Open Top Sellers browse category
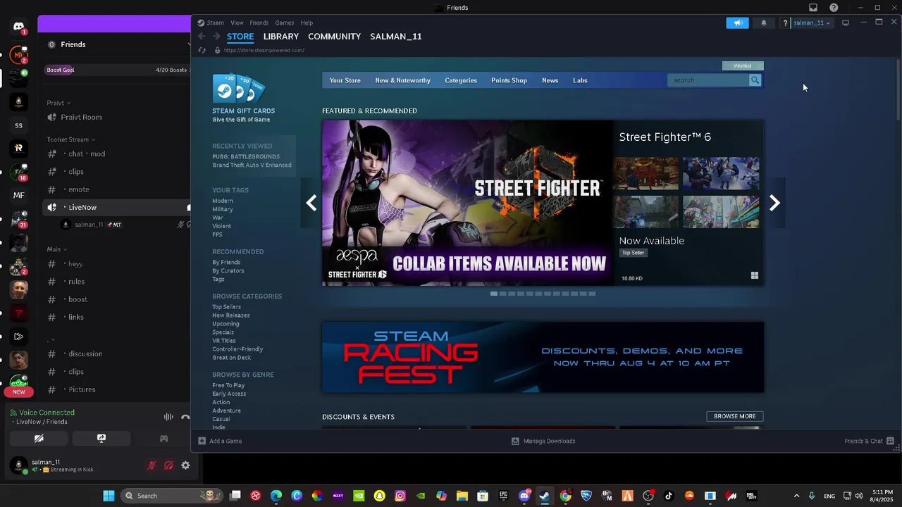 tap(226, 307)
